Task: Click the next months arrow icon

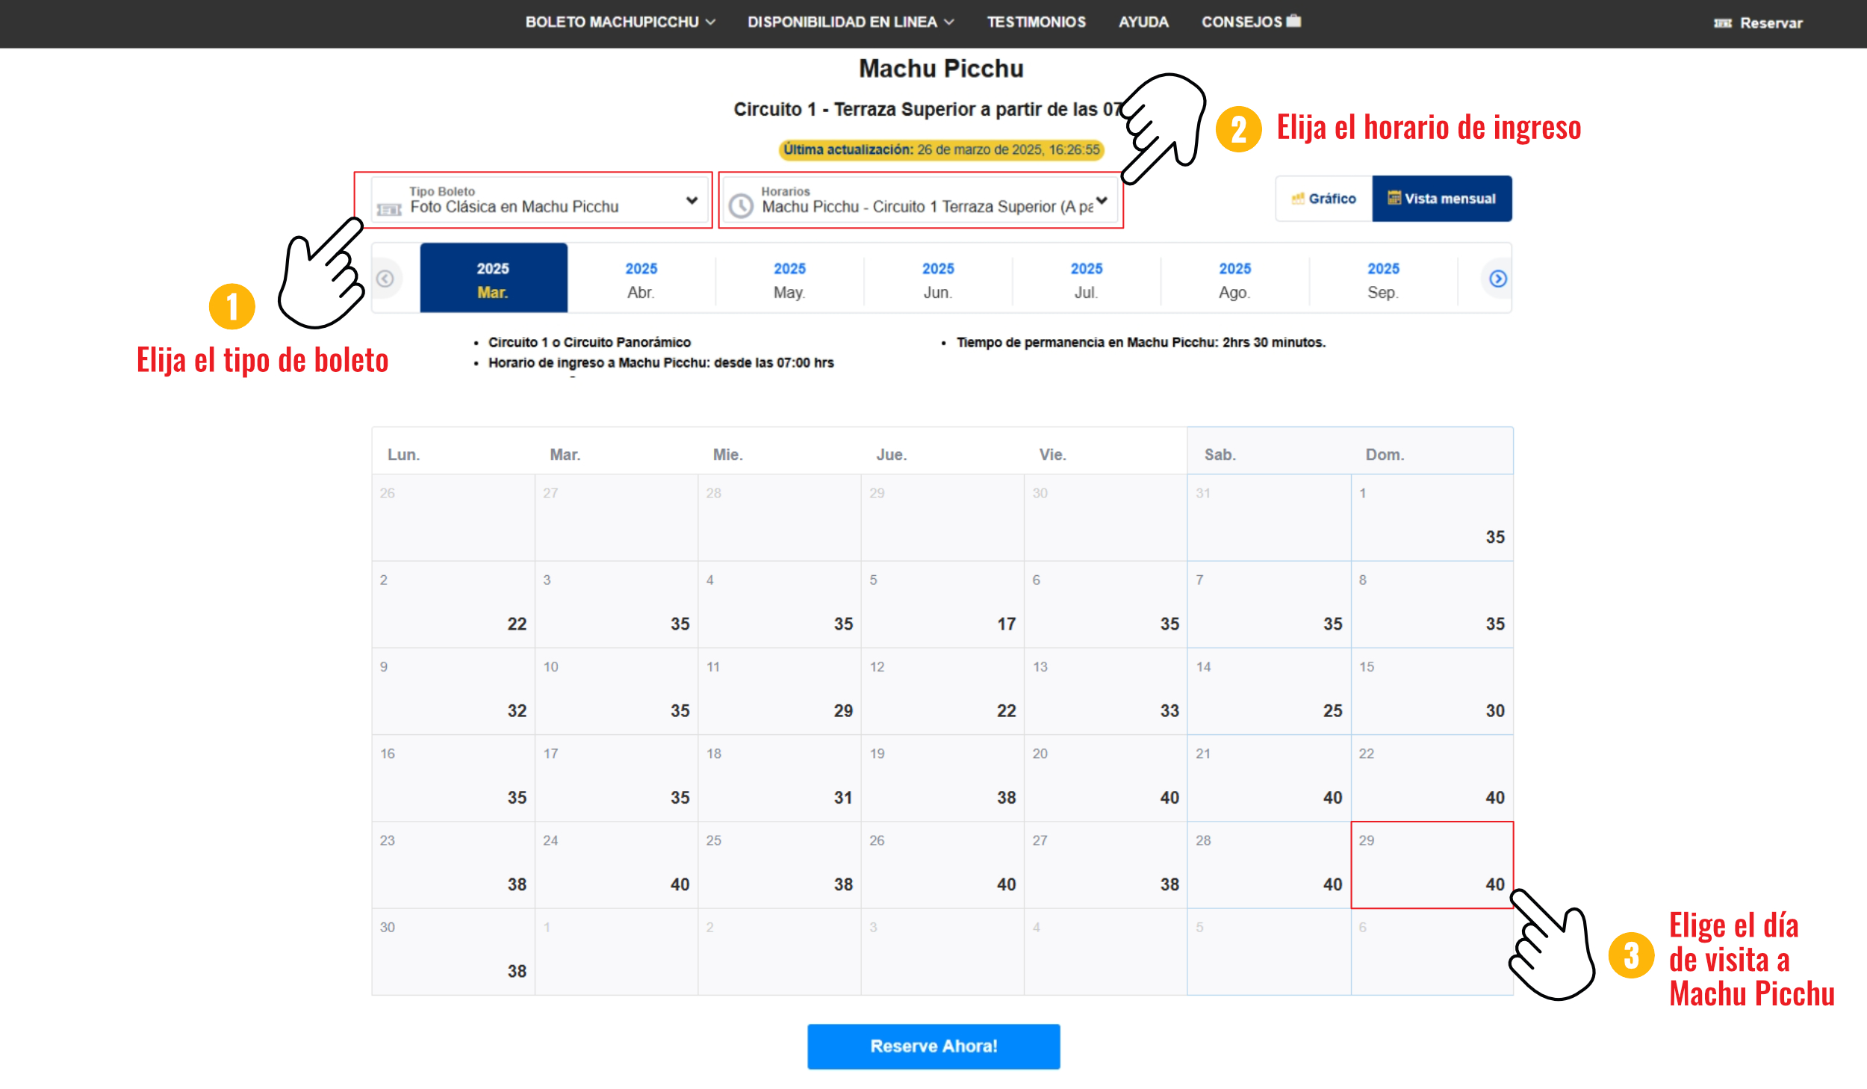Action: pyautogui.click(x=1497, y=279)
